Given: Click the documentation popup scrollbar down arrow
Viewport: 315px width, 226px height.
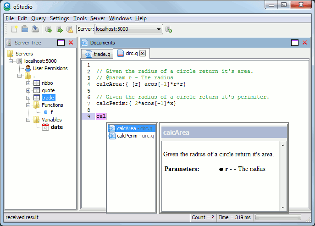Looking at the screenshot, I should (x=283, y=207).
